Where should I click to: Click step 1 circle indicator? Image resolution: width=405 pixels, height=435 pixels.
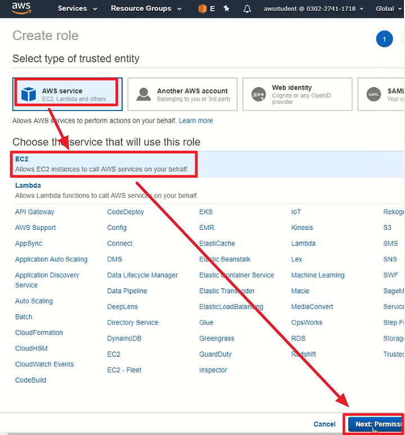[384, 39]
